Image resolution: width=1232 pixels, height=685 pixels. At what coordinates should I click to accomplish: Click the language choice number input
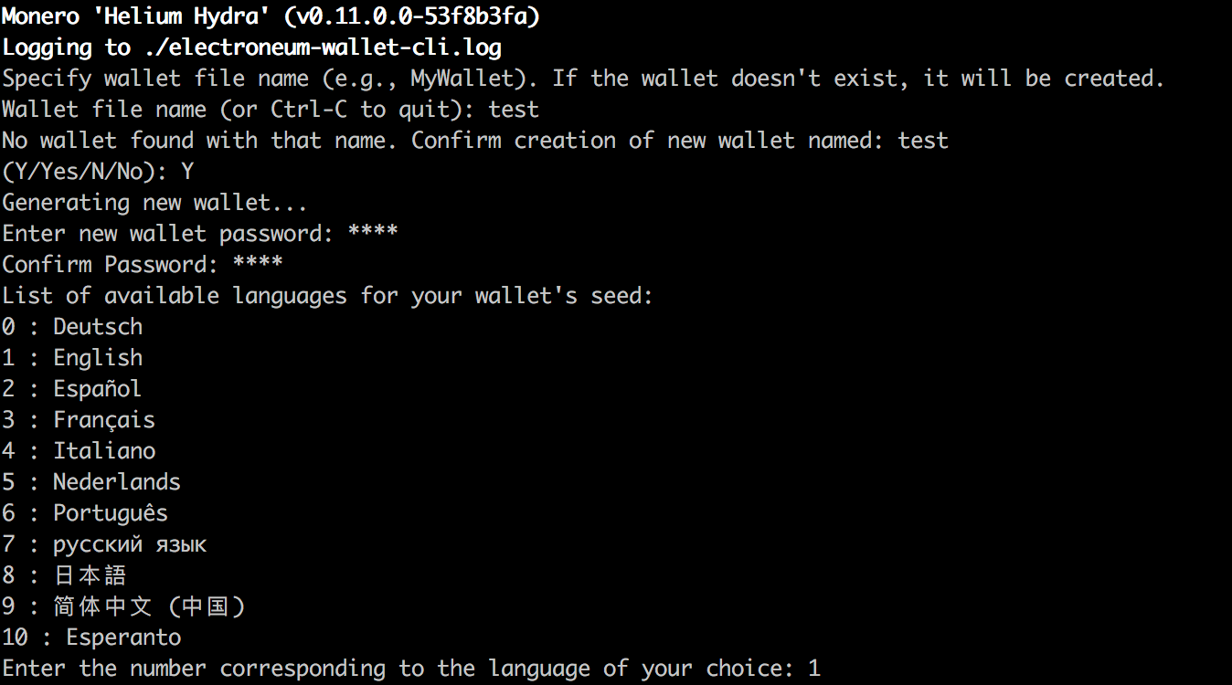click(x=814, y=669)
